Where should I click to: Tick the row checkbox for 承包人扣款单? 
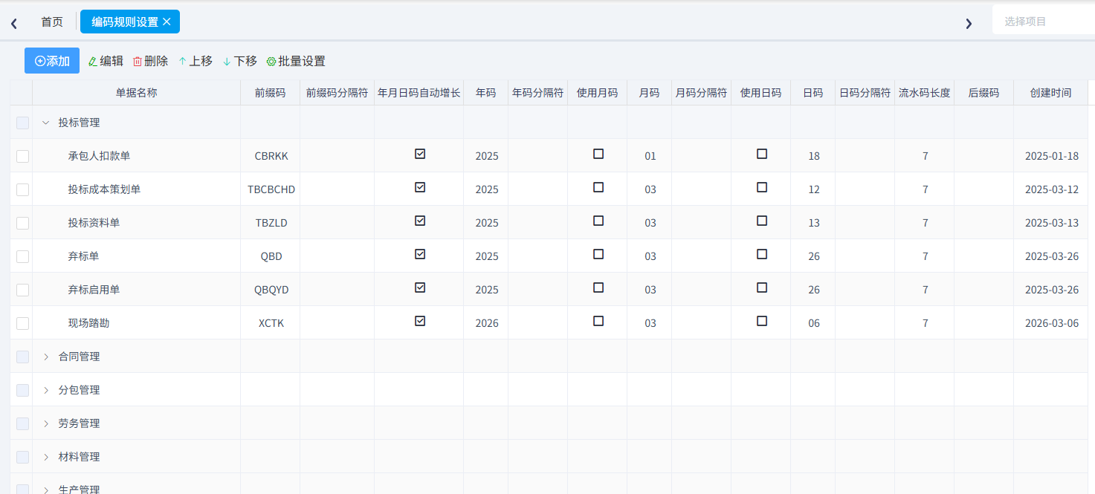pyautogui.click(x=22, y=156)
